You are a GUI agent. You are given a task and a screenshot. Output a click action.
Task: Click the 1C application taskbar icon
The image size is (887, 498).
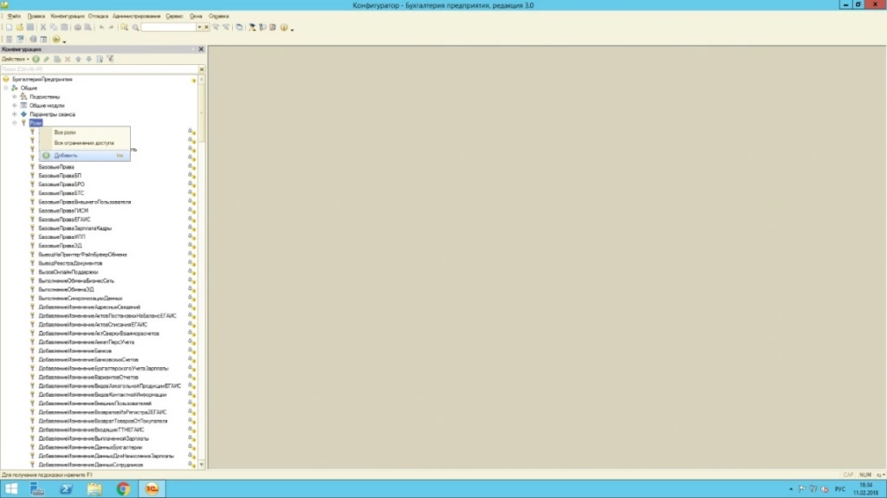click(x=152, y=488)
